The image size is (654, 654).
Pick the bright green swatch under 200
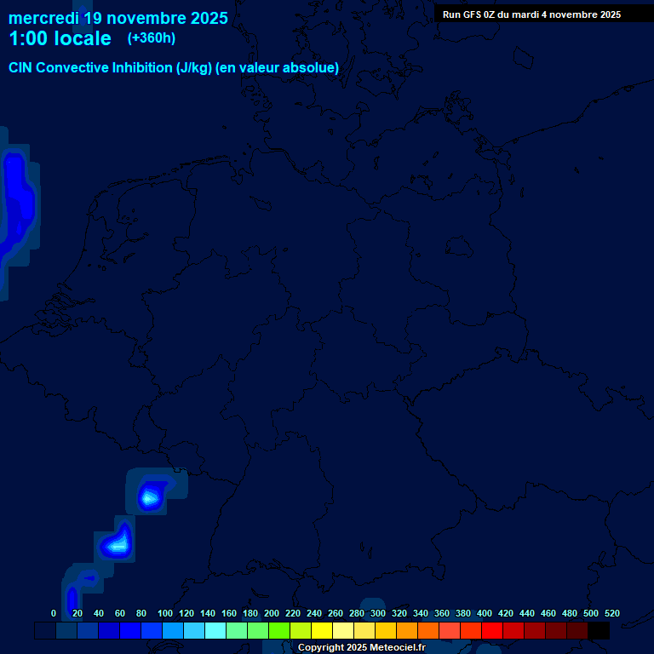279,631
